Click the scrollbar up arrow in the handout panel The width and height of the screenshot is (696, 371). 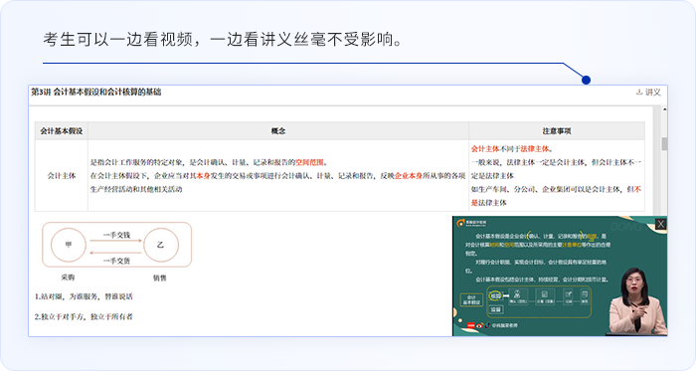click(664, 109)
